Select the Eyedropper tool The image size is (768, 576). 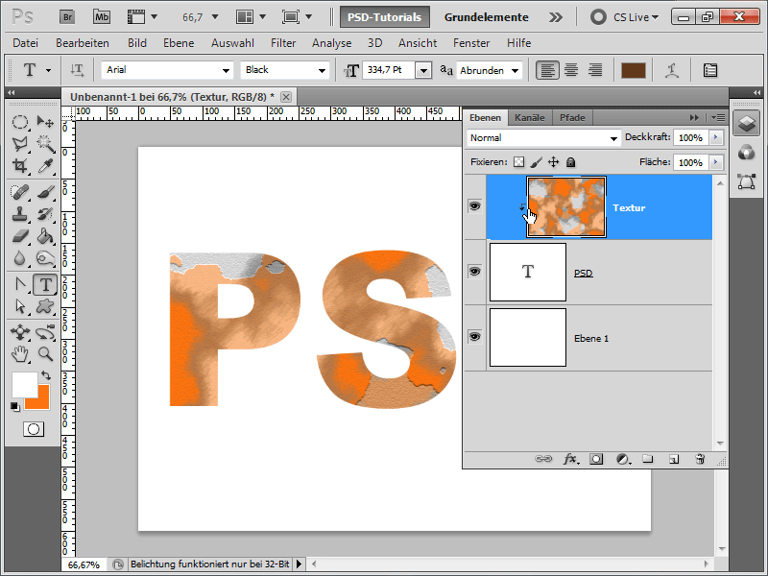click(45, 166)
